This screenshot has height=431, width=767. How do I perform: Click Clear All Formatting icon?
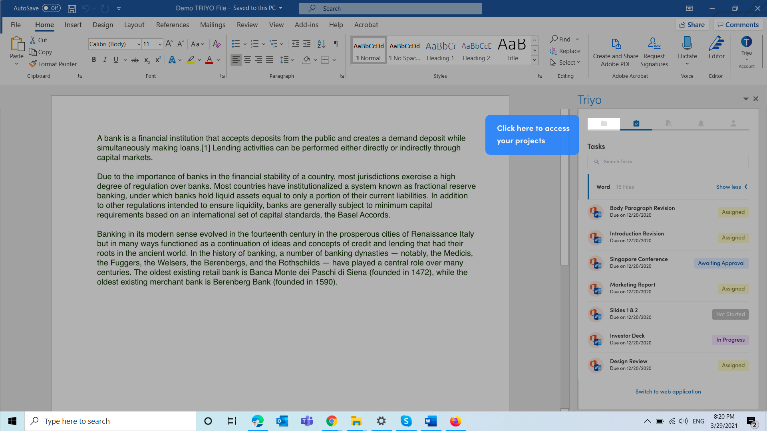point(217,43)
